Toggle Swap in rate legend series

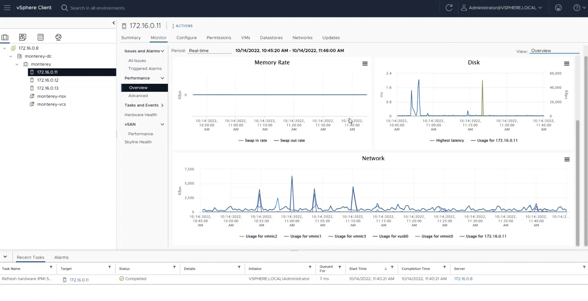pos(253,140)
